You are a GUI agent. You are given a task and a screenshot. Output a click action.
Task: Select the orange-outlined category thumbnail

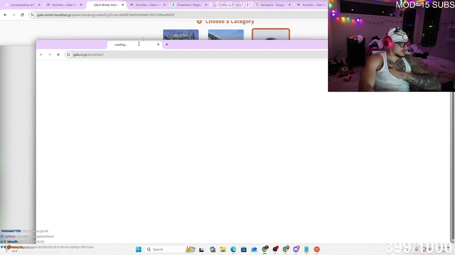click(x=271, y=34)
